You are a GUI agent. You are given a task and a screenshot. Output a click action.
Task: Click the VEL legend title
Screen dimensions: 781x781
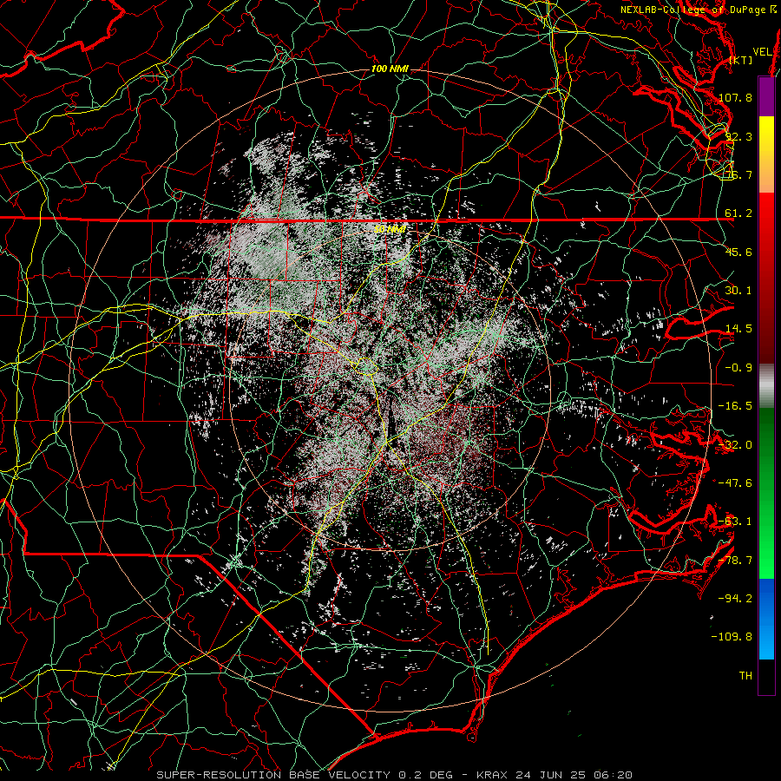(762, 52)
